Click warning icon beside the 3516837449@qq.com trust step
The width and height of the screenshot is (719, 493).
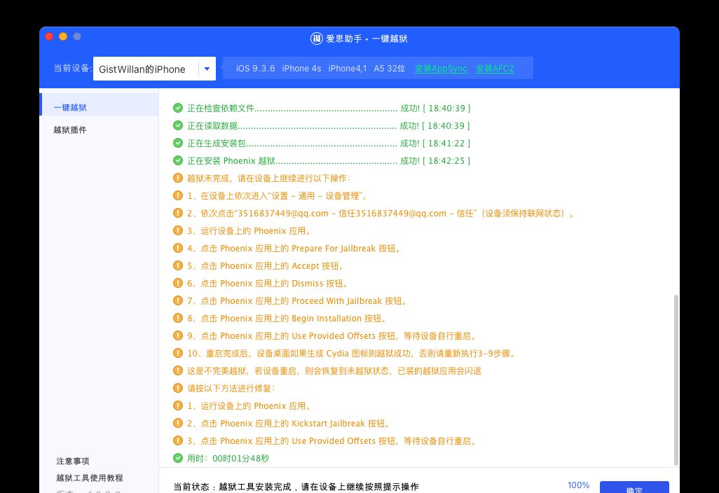[178, 213]
